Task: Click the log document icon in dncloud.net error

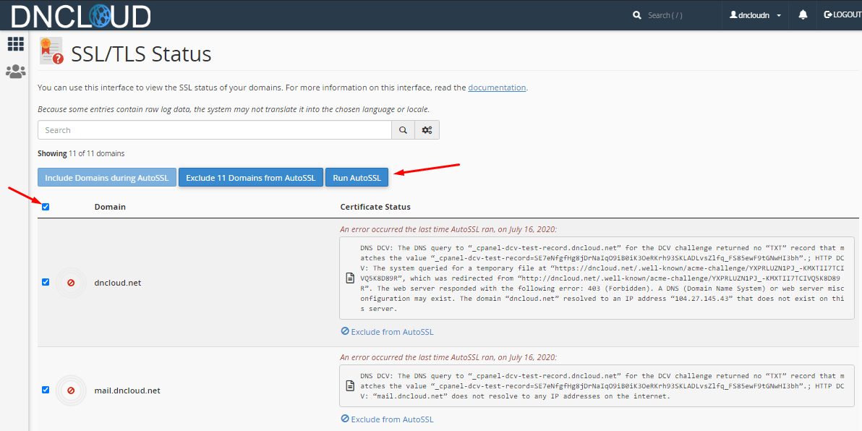Action: 349,278
